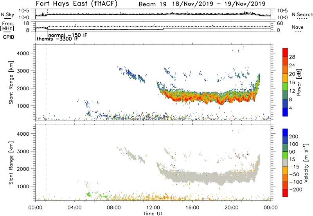Click the '16' tick on the Power scale

[292, 83]
